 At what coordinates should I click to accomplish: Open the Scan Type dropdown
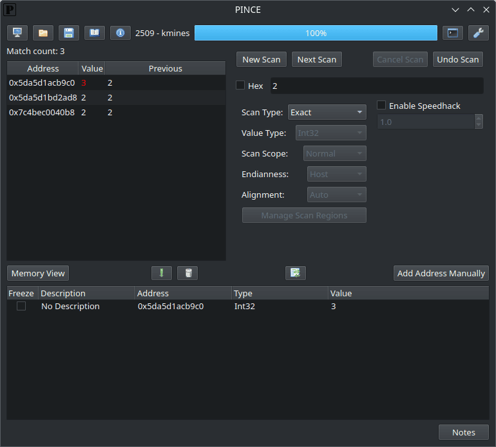pyautogui.click(x=327, y=112)
